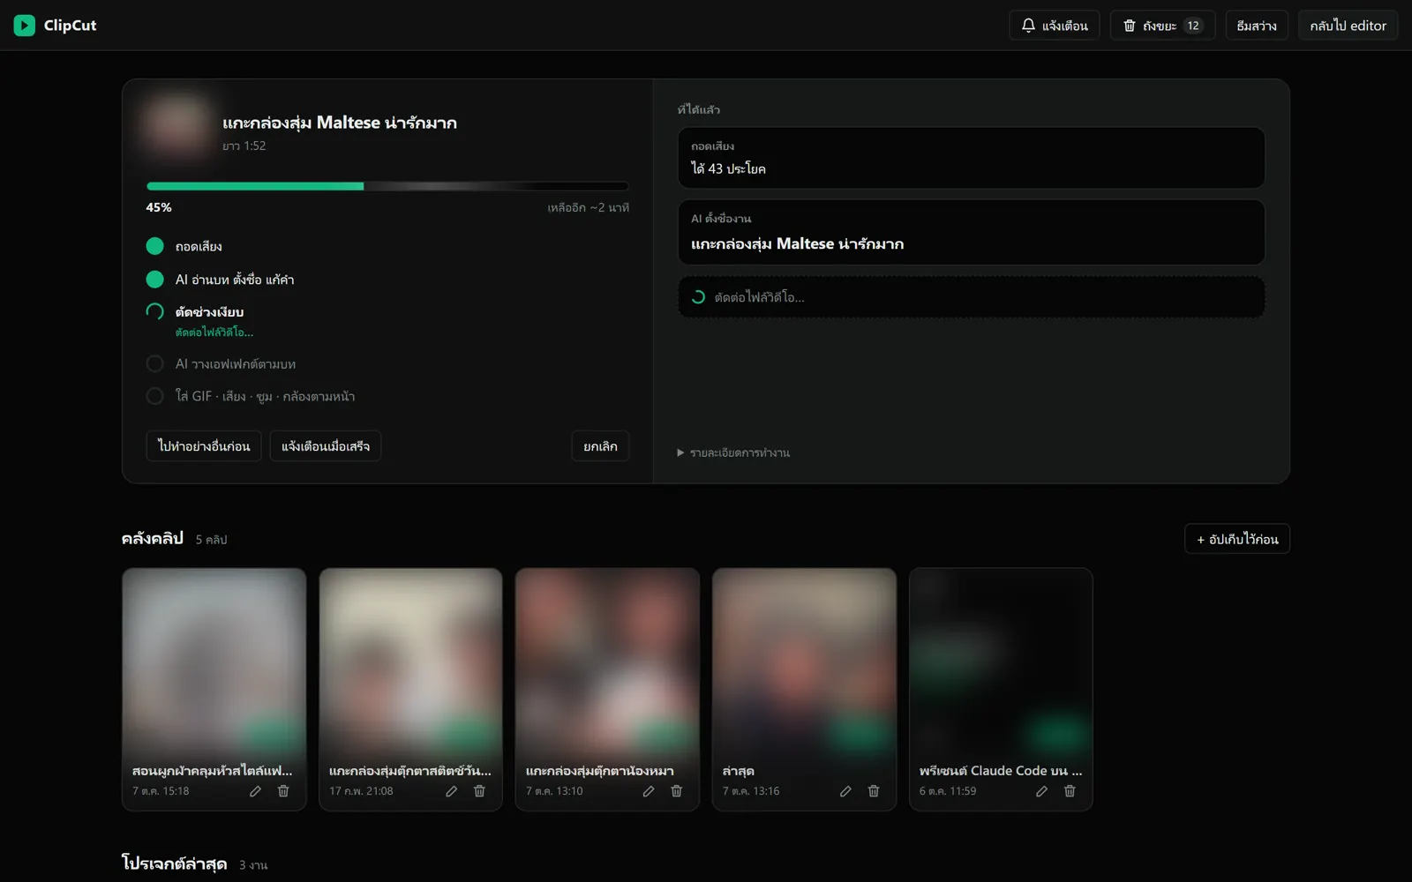
Task: Click the ClipCut logo icon
Action: (24, 26)
